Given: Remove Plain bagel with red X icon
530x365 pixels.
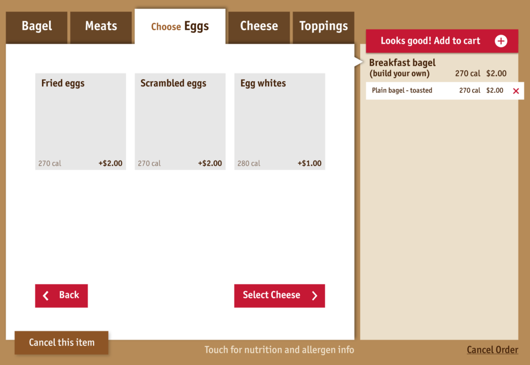Looking at the screenshot, I should [516, 91].
